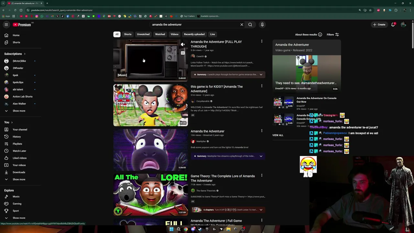Select the Watched filter chip
This screenshot has height=233, width=414.
[160, 34]
